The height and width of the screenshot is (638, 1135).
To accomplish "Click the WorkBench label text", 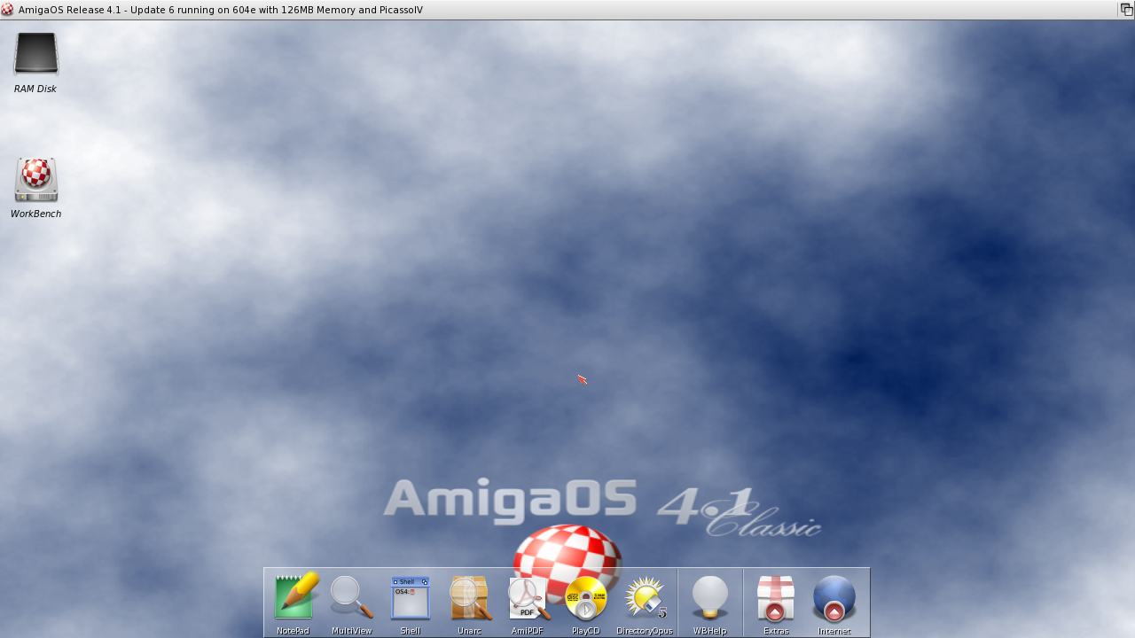I will pos(35,214).
